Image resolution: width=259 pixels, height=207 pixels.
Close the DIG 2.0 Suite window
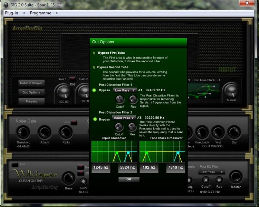coord(247,3)
